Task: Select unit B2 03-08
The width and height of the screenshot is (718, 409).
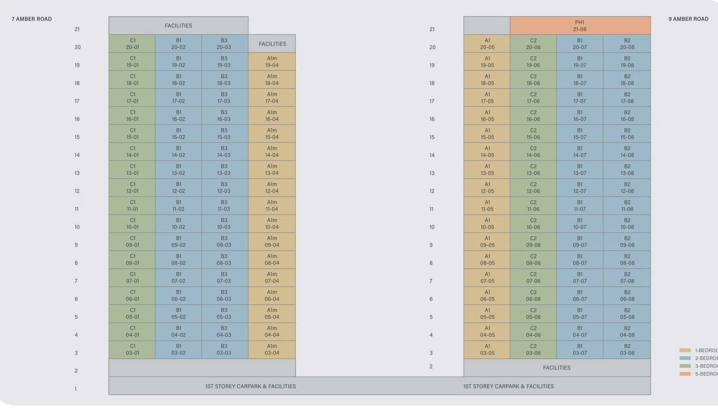Action: tap(627, 349)
